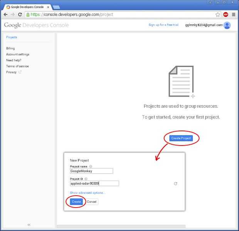Click the Project name field with GoogleMonkey
Image resolution: width=239 pixels, height=231 pixels.
click(91, 171)
